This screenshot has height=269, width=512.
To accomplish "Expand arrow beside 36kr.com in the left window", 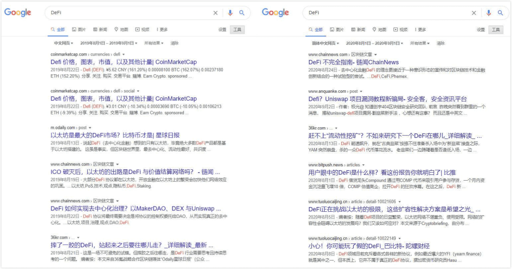I will (x=78, y=238).
